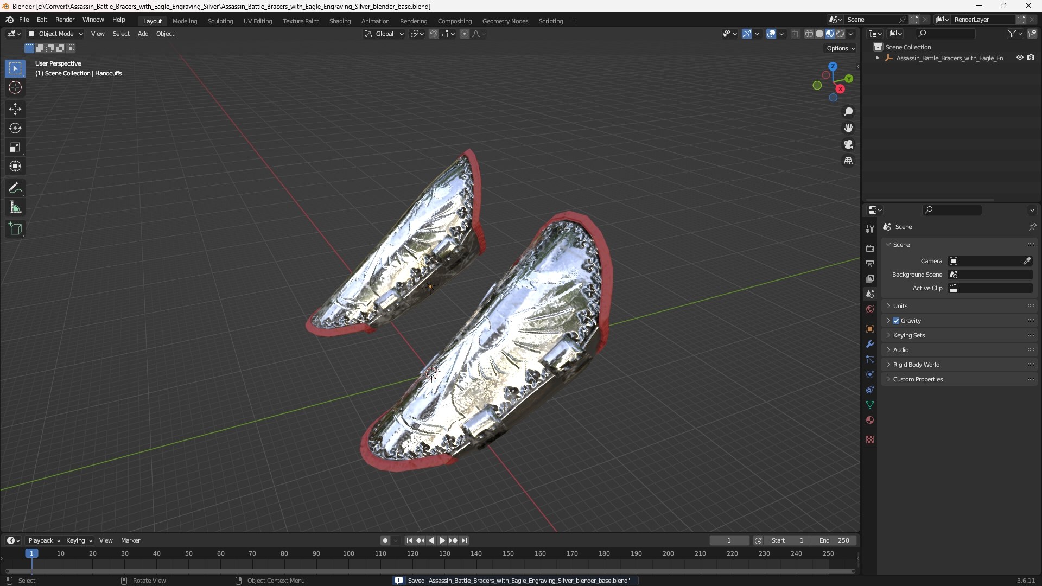Viewport: 1042px width, 586px height.
Task: Click the Zoom view icon in viewport
Action: (848, 112)
